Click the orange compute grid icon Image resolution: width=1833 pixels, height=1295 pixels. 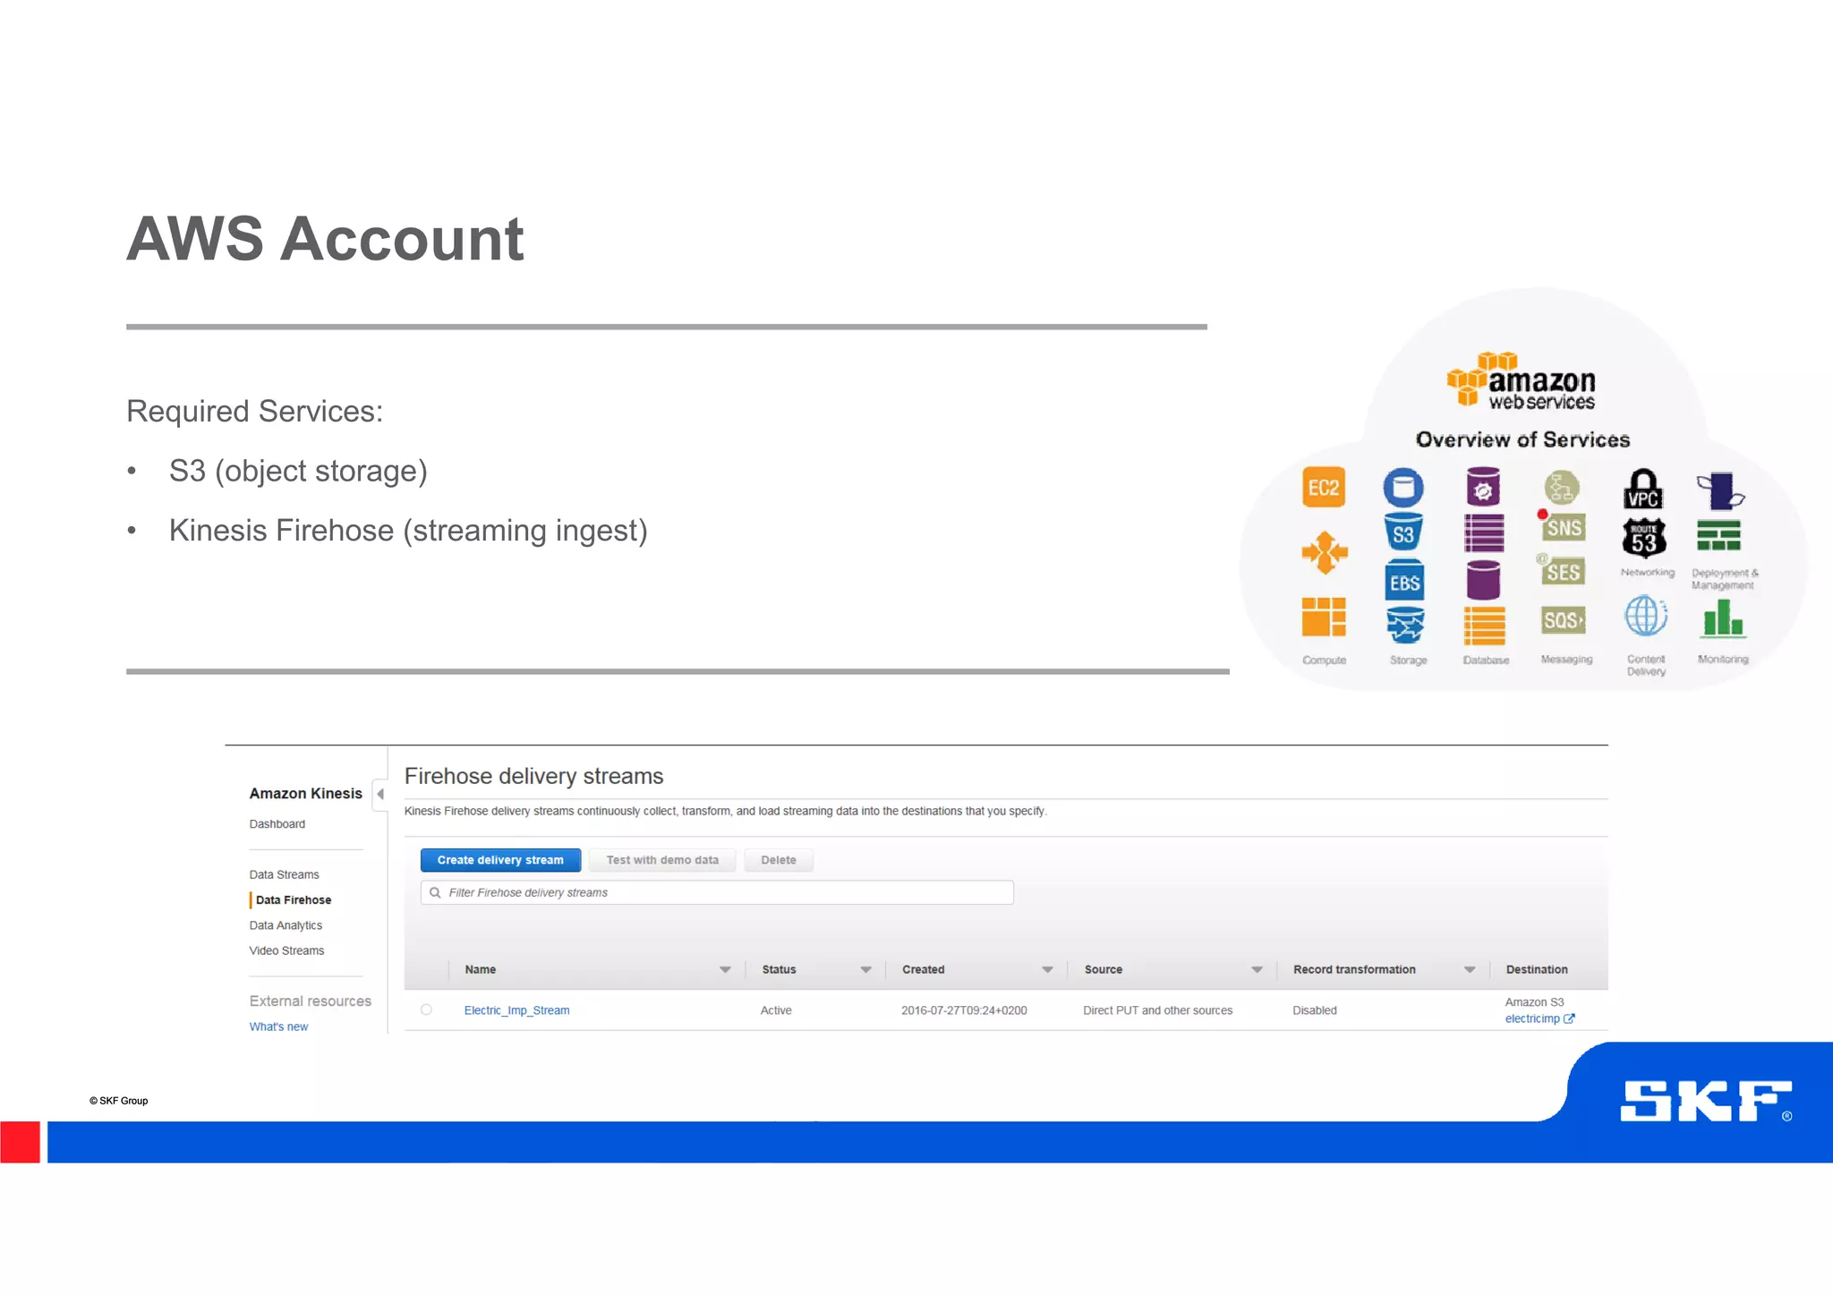[x=1324, y=618]
